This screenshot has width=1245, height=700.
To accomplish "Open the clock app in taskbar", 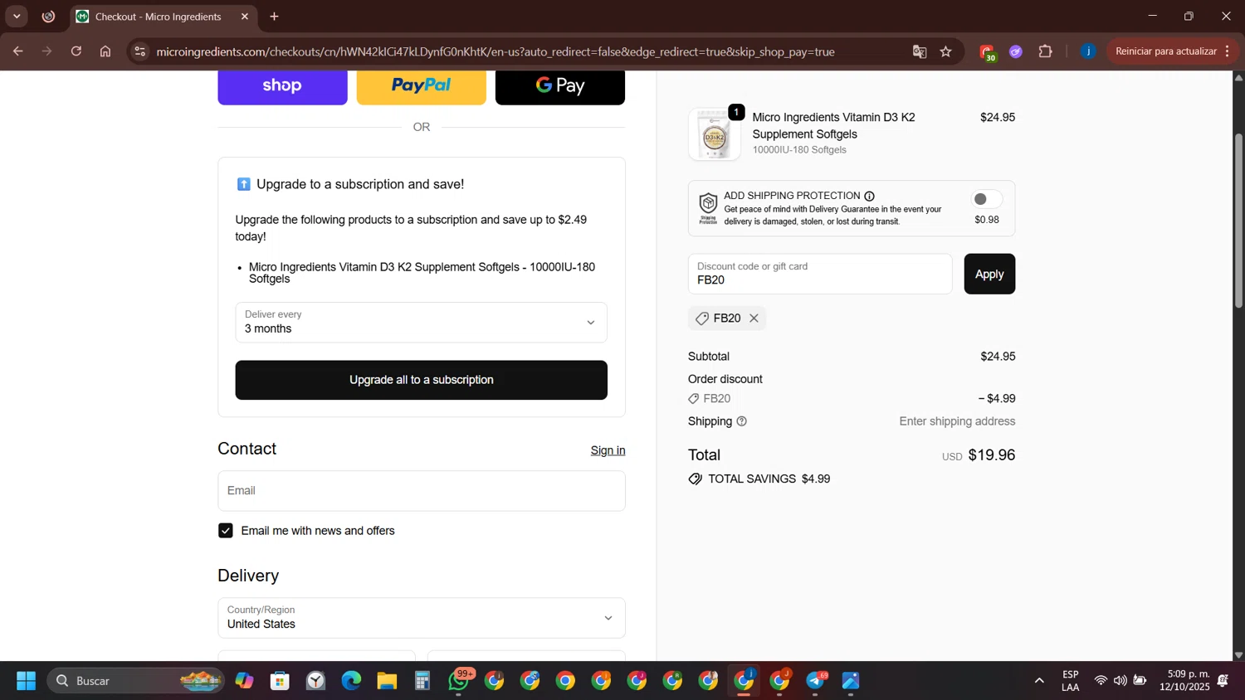I will click(315, 681).
